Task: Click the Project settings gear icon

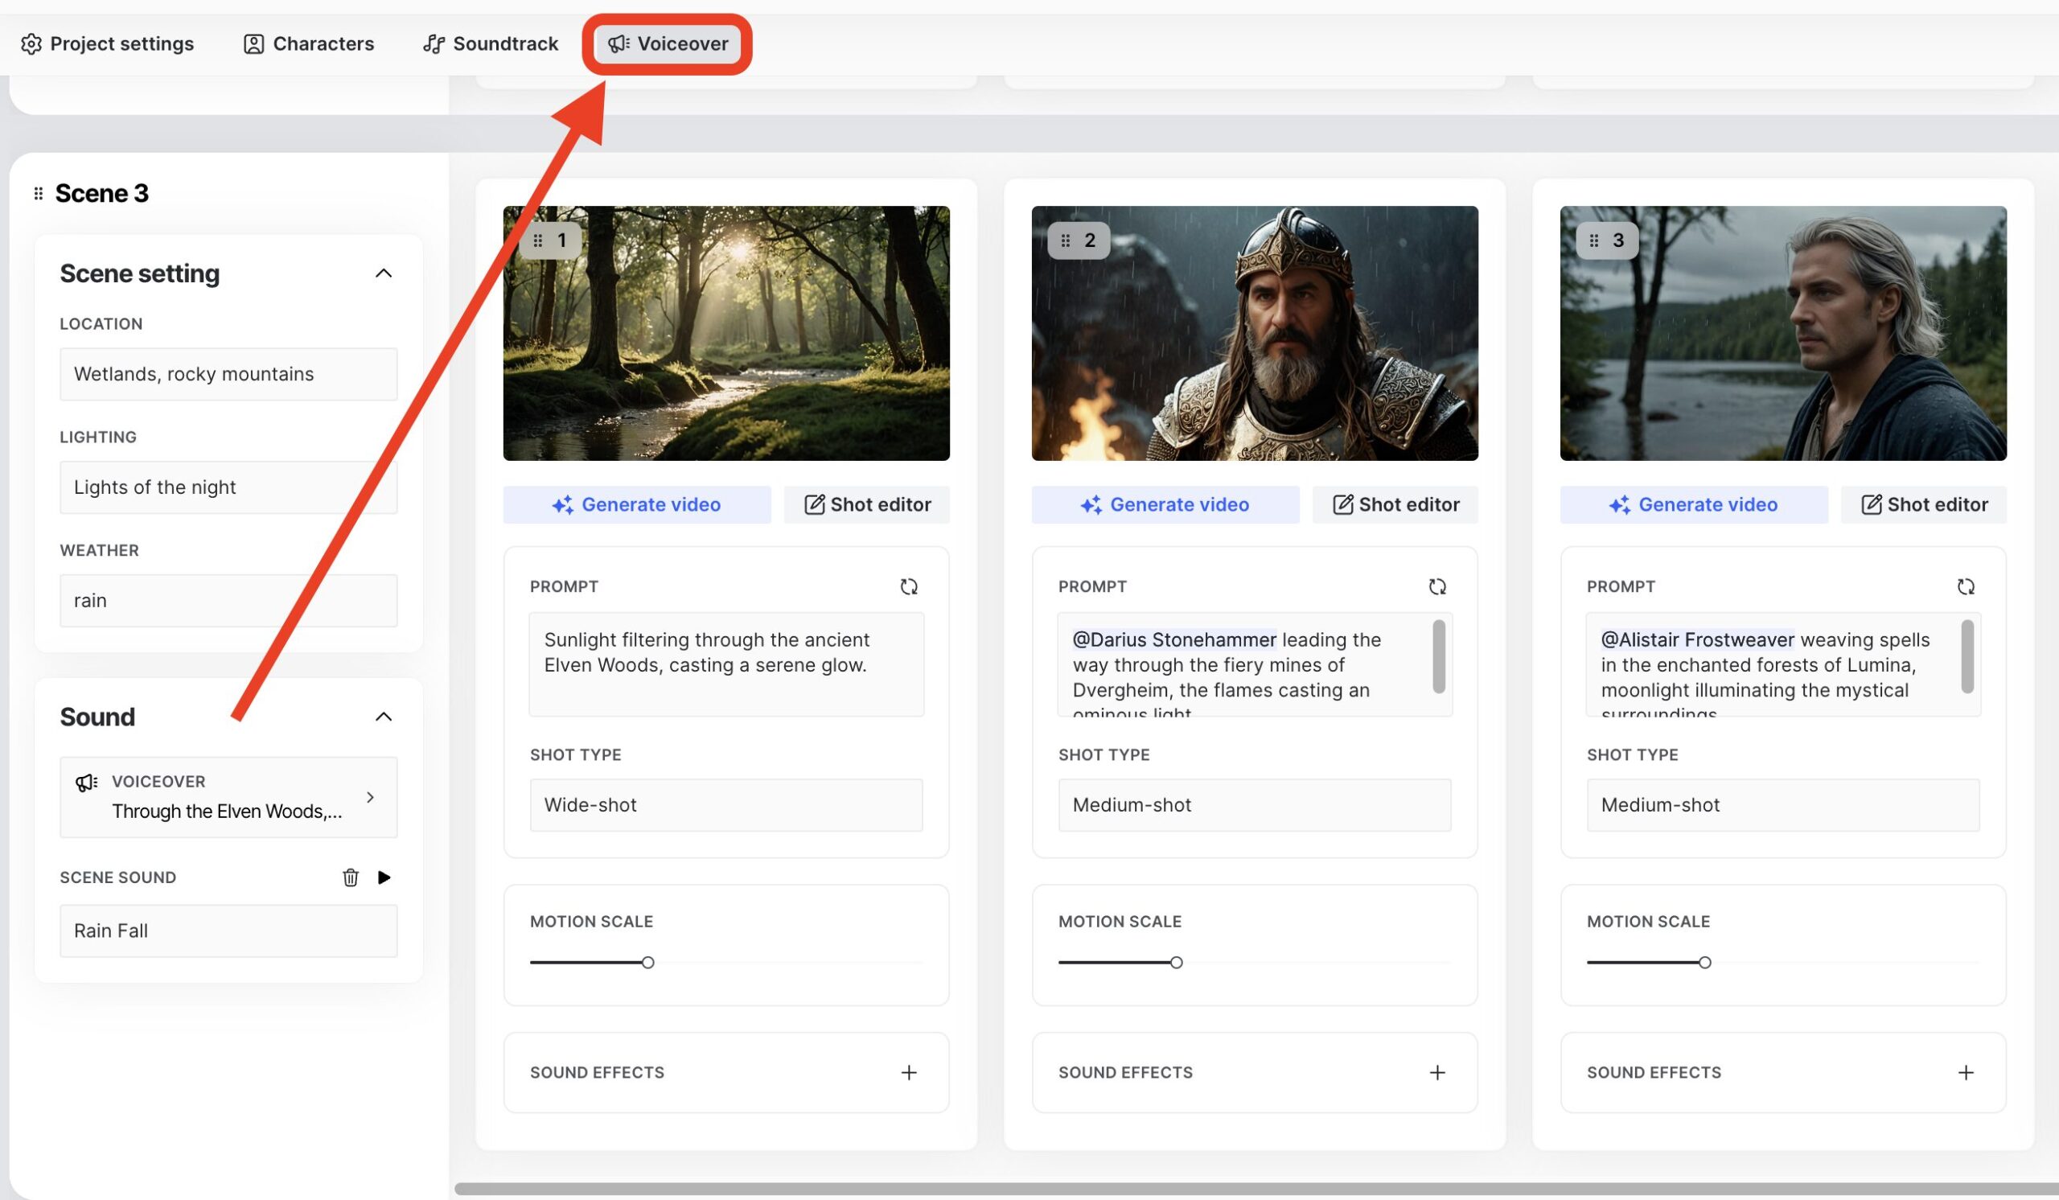Action: tap(31, 43)
